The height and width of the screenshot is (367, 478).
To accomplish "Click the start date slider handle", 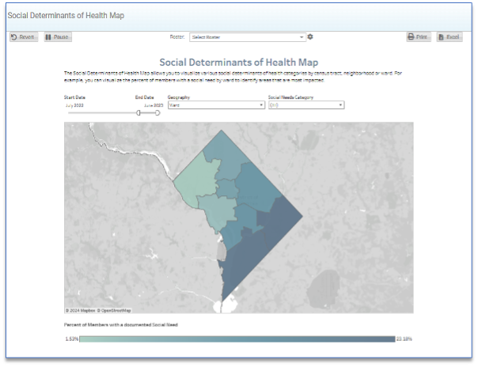I will point(138,113).
